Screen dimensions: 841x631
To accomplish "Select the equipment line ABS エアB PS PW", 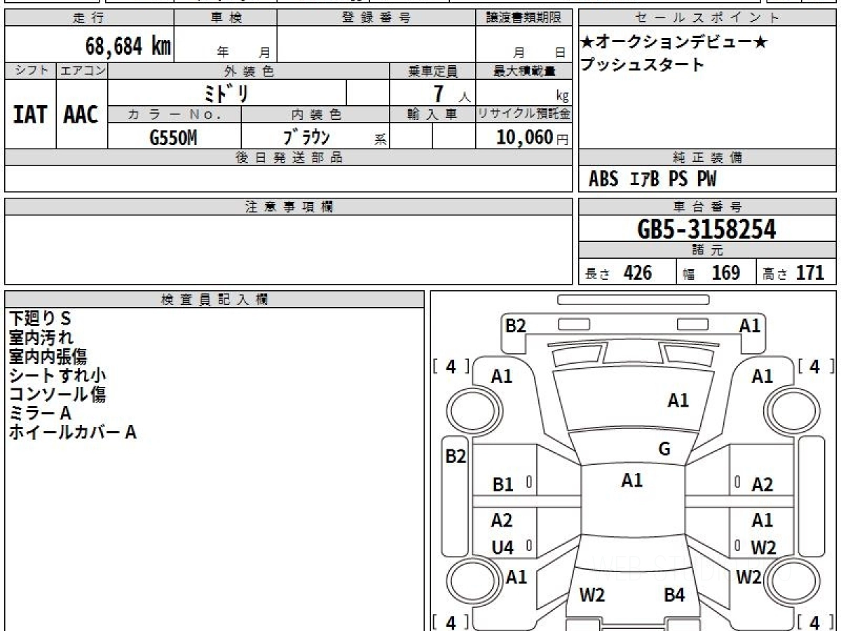I will pyautogui.click(x=652, y=179).
